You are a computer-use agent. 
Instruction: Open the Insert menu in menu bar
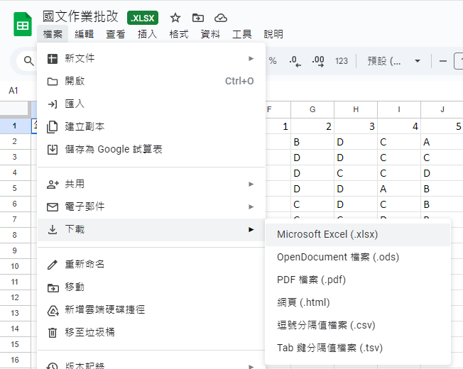point(147,34)
